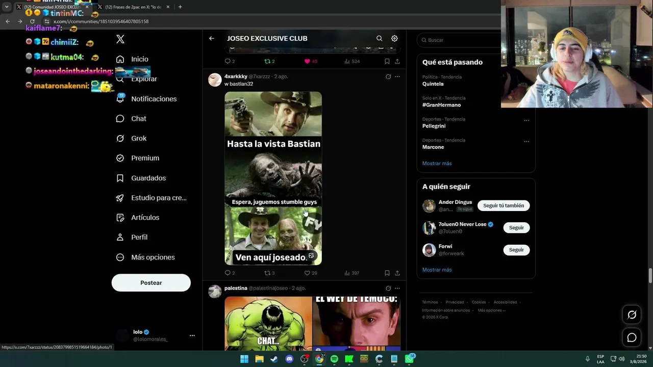Open account menu dots next to lolo
The image size is (653, 367).
point(192,335)
